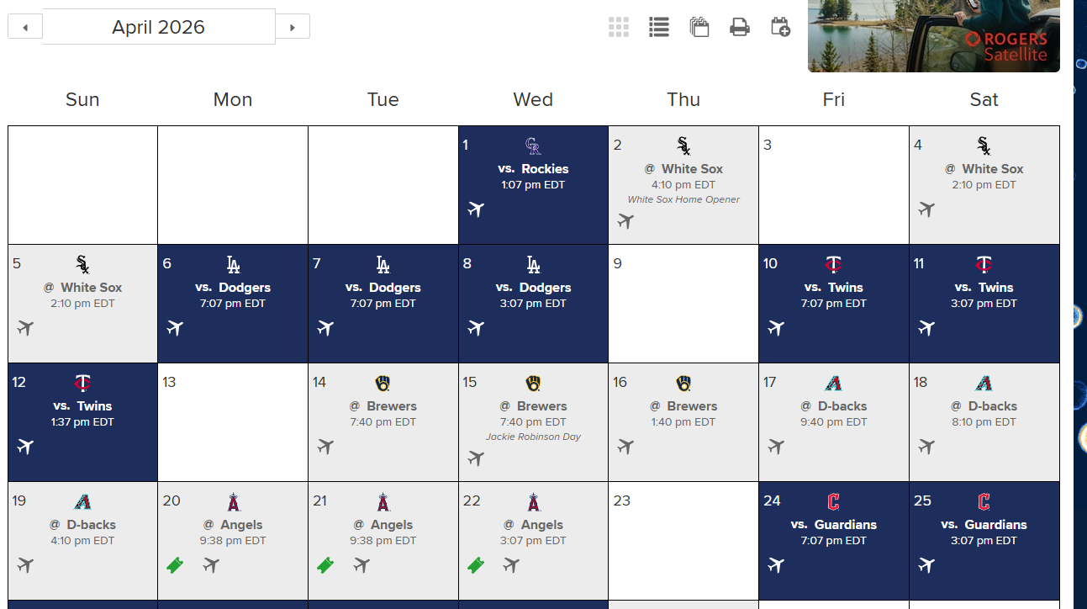Viewport: 1087px width, 609px height.
Task: Click the add-to-calendar sync icon
Action: tap(780, 27)
